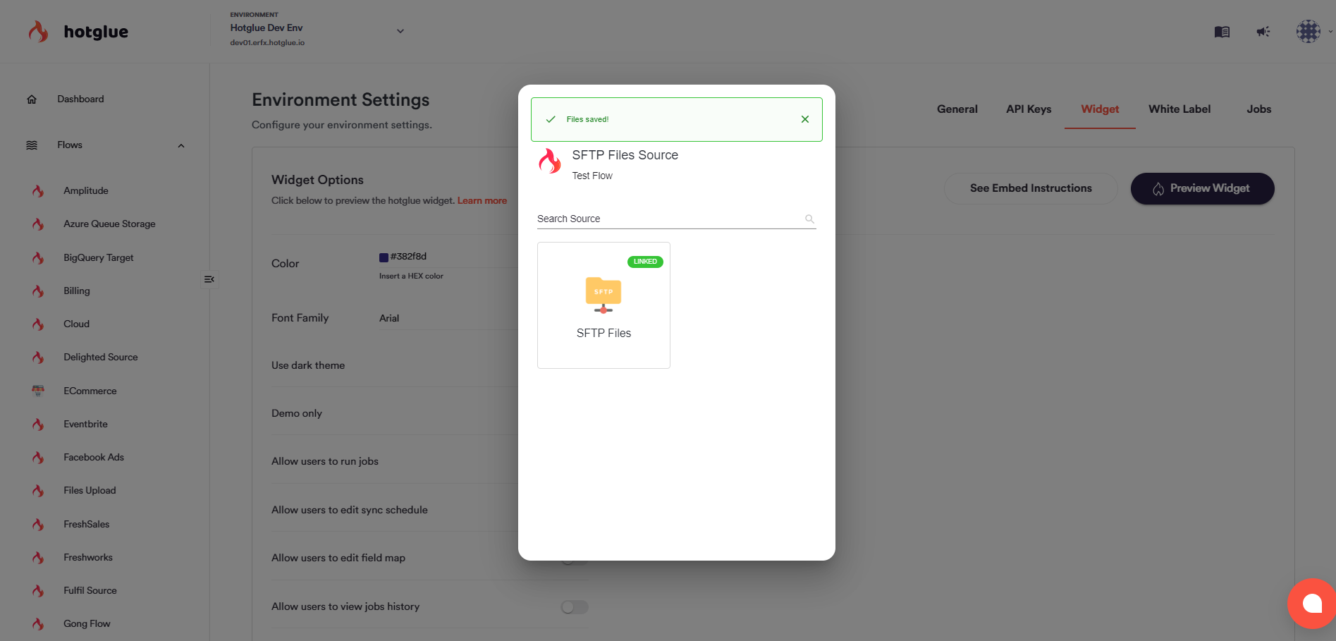1336x641 pixels.
Task: Switch to the White Label tab
Action: 1179,109
